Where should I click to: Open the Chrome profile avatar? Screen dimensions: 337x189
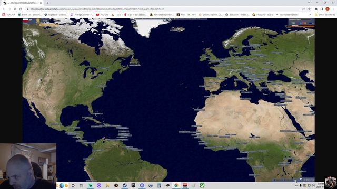click(x=328, y=9)
